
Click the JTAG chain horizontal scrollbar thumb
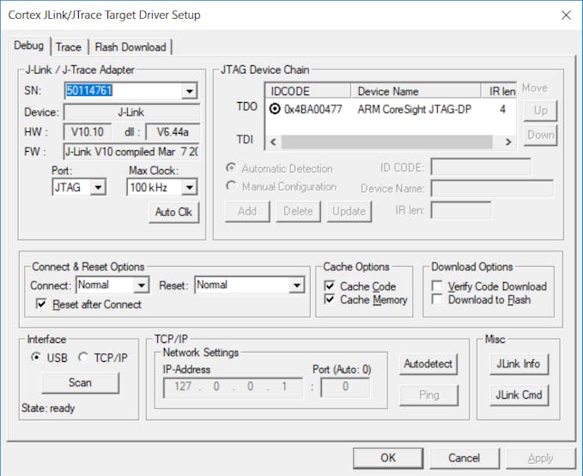386,142
